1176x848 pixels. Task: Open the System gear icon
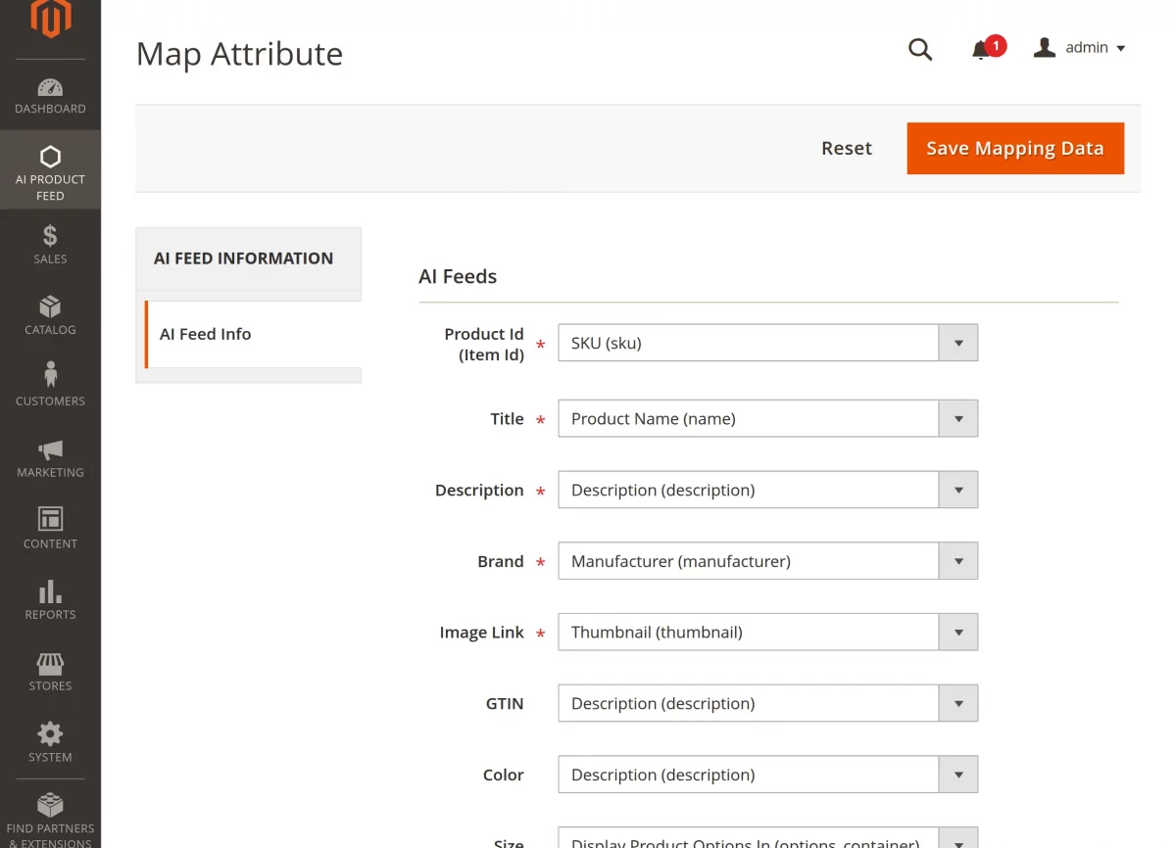(50, 734)
